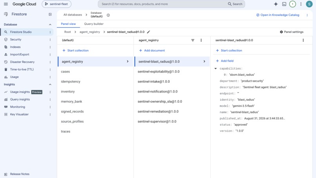The height and width of the screenshot is (178, 316).
Task: Collapse the Database sidebar section
Action: [50, 25]
